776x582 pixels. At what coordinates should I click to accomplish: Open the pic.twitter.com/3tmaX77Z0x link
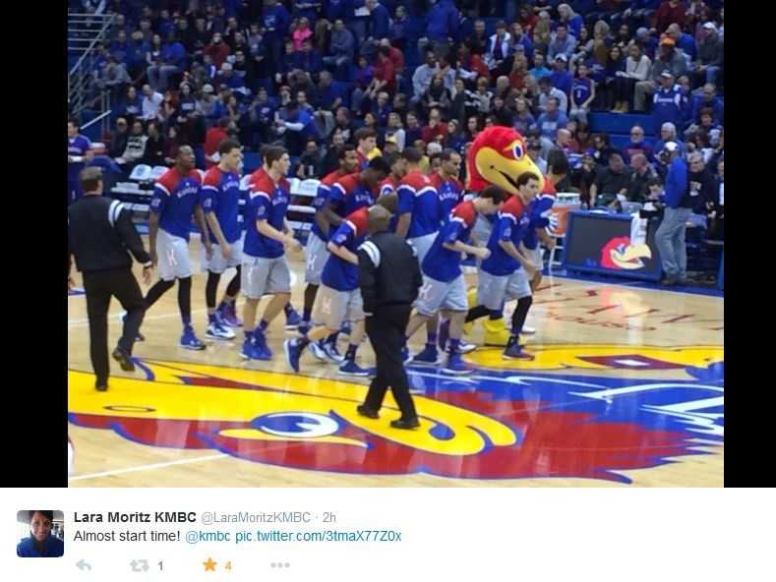319,537
